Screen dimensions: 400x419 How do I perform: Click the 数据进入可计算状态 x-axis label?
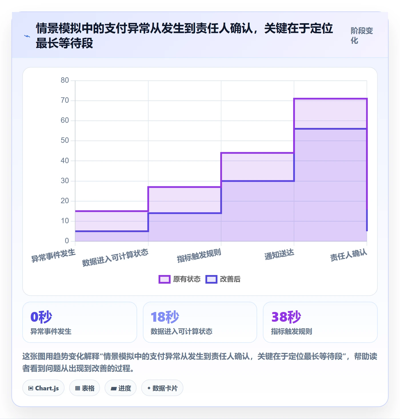115,258
